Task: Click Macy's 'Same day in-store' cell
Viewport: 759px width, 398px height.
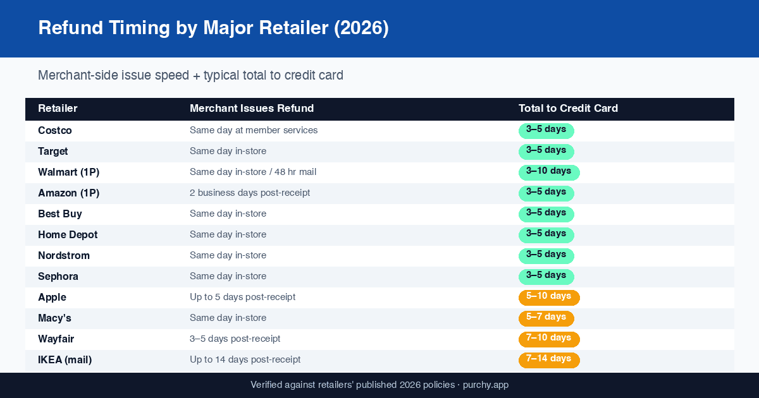Action: coord(228,318)
